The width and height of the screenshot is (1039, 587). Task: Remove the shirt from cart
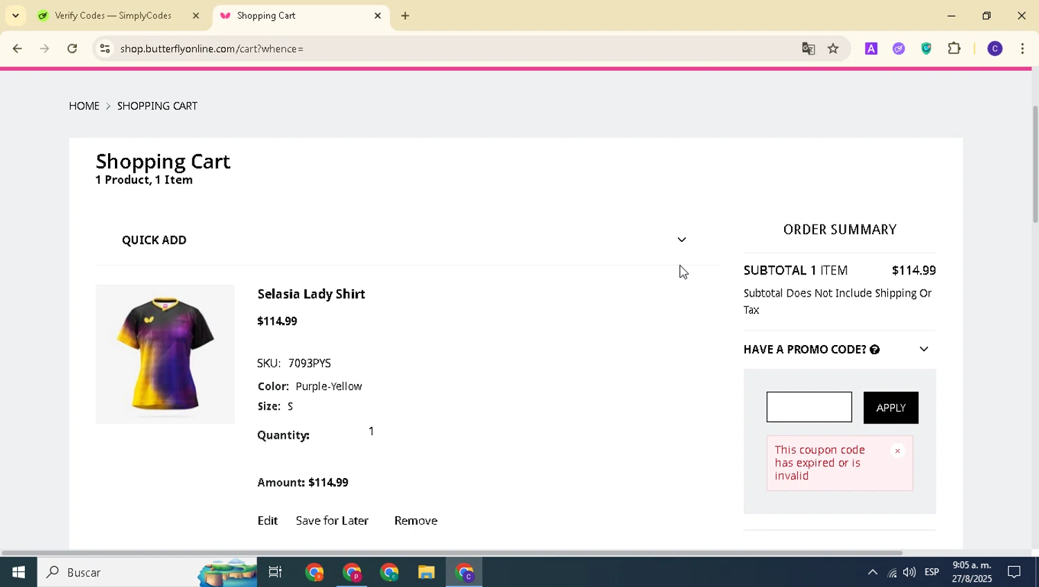click(x=416, y=520)
